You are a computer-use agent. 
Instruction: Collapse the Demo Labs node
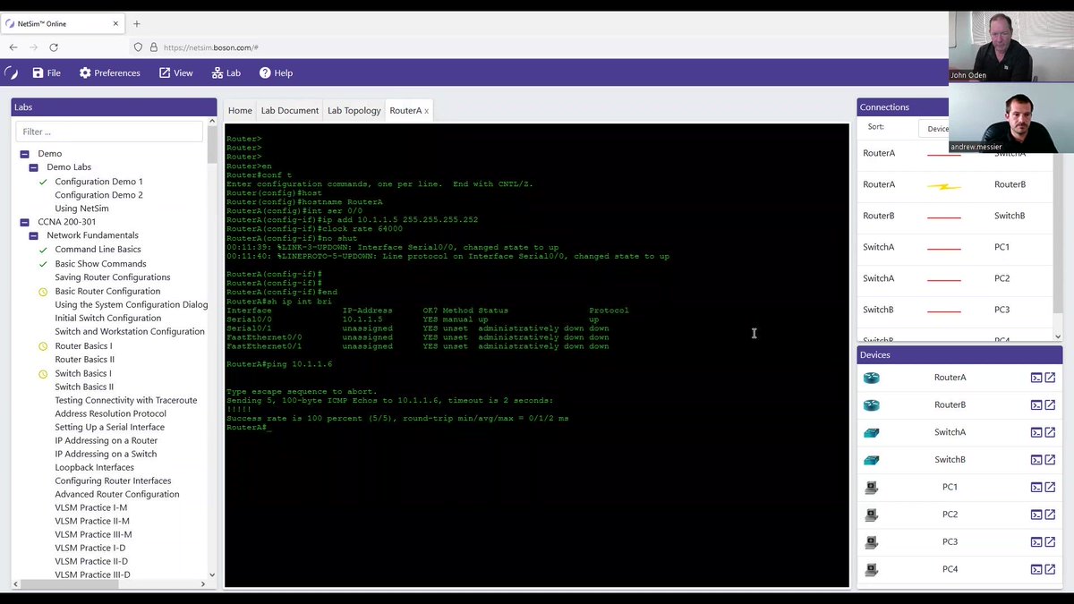[33, 167]
